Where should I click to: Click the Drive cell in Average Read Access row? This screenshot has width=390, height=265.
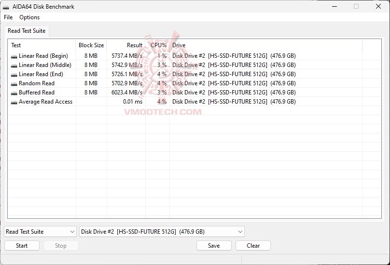(234, 102)
